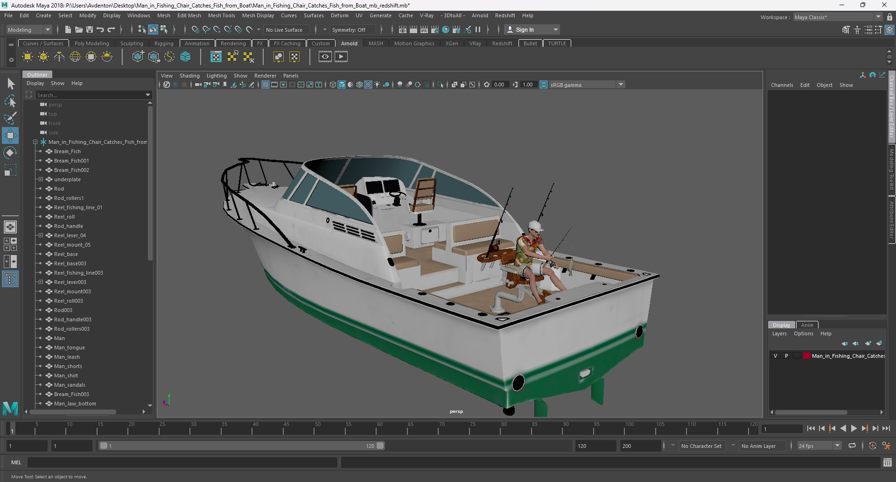896x482 pixels.
Task: Switch to the Anim layer tab
Action: [807, 325]
